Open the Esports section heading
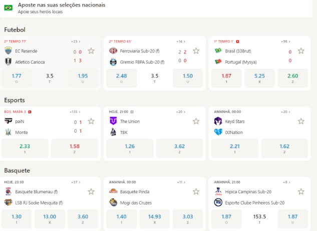 tap(15, 100)
